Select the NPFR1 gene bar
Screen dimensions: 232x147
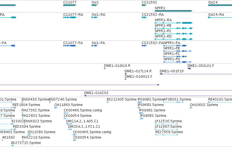click(x=174, y=11)
